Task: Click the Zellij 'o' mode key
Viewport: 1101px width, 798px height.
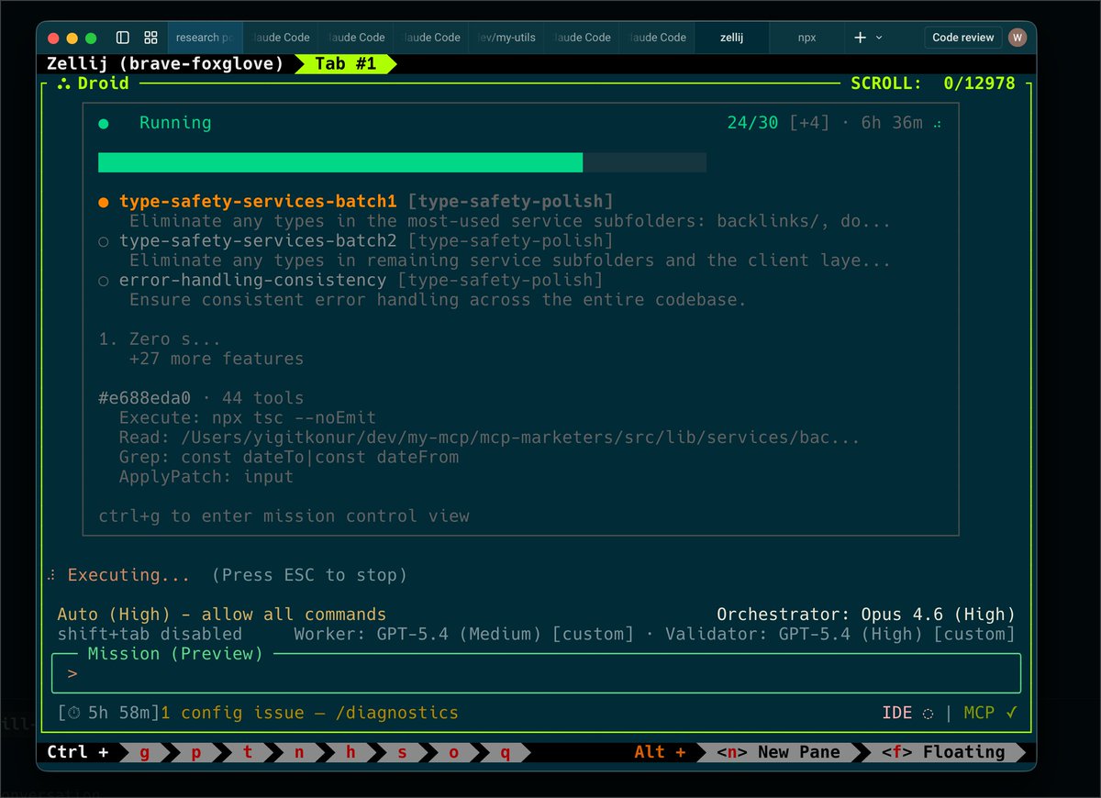Action: click(453, 752)
